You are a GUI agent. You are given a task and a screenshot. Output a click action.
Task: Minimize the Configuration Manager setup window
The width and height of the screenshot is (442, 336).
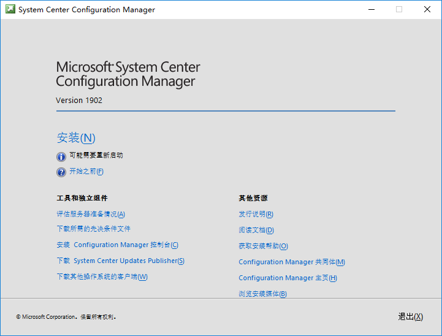tap(372, 9)
